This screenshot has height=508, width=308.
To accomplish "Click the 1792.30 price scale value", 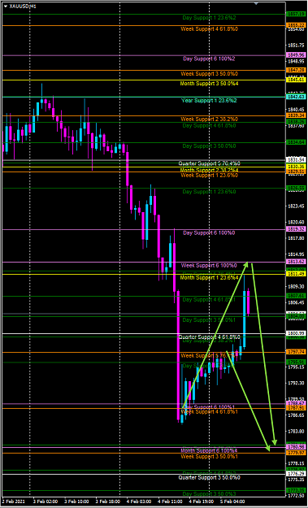I will 295,384.
